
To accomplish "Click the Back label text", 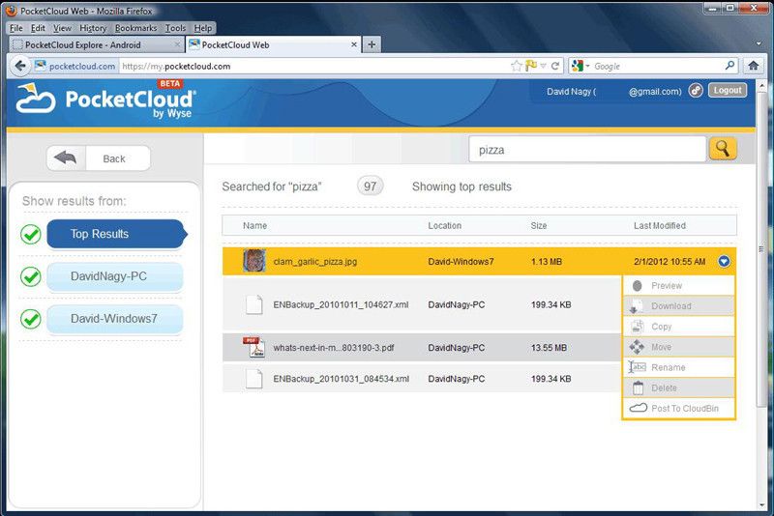I will (x=114, y=158).
